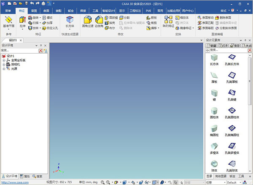Switch to the 高级图素 library tab

point(221,176)
